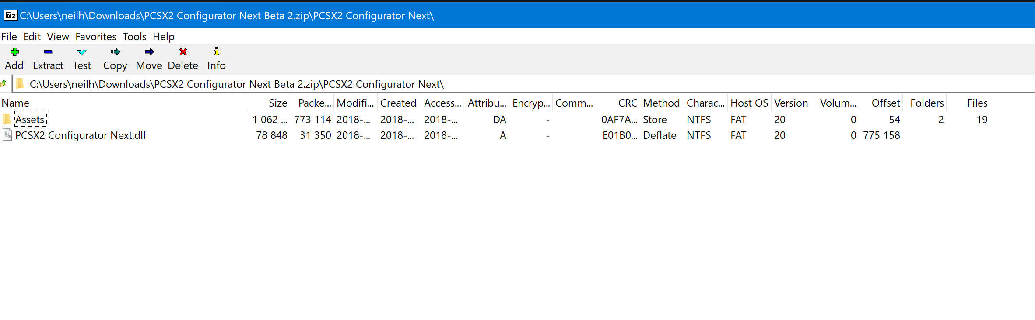This screenshot has width=1035, height=320.
Task: Click the Test archive icon
Action: [82, 52]
